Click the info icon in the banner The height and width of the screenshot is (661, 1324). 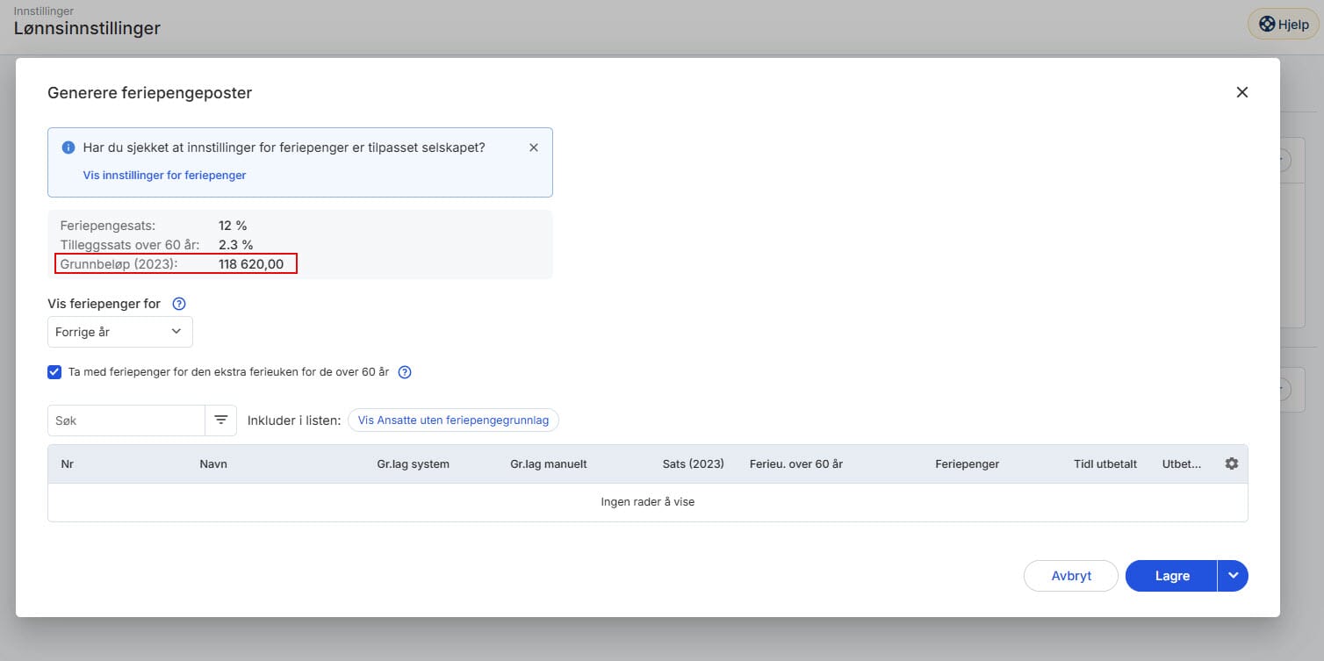point(68,147)
